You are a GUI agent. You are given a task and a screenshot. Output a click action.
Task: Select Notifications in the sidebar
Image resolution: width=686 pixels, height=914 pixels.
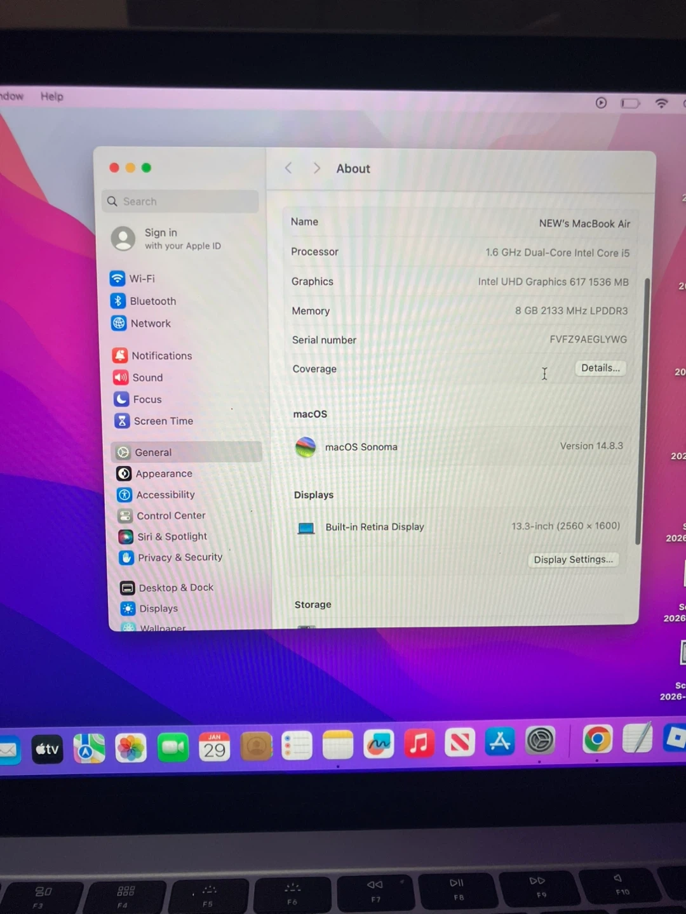pos(161,355)
